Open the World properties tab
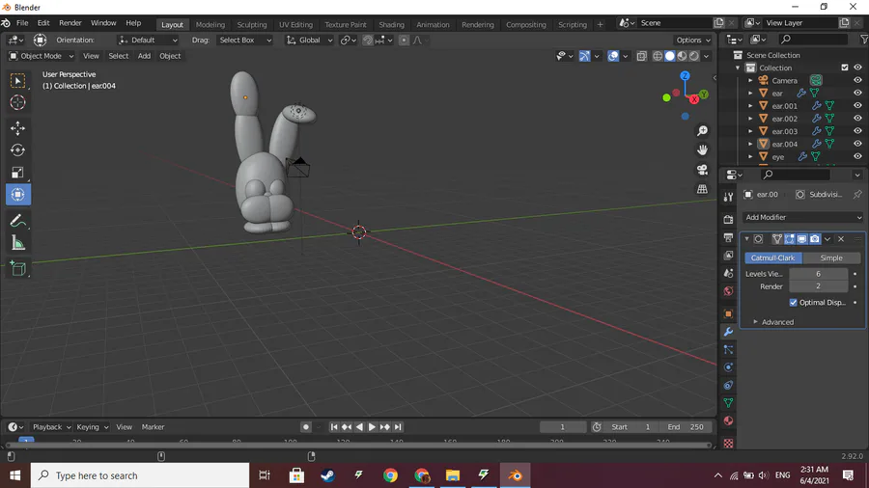 [728, 291]
